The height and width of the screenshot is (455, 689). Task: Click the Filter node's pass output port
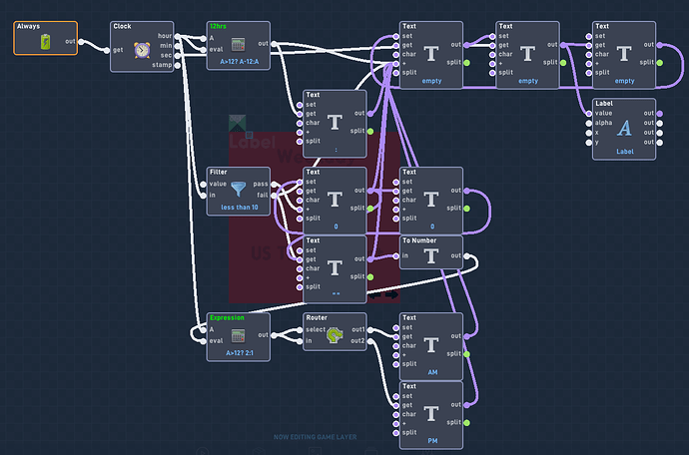click(x=274, y=184)
